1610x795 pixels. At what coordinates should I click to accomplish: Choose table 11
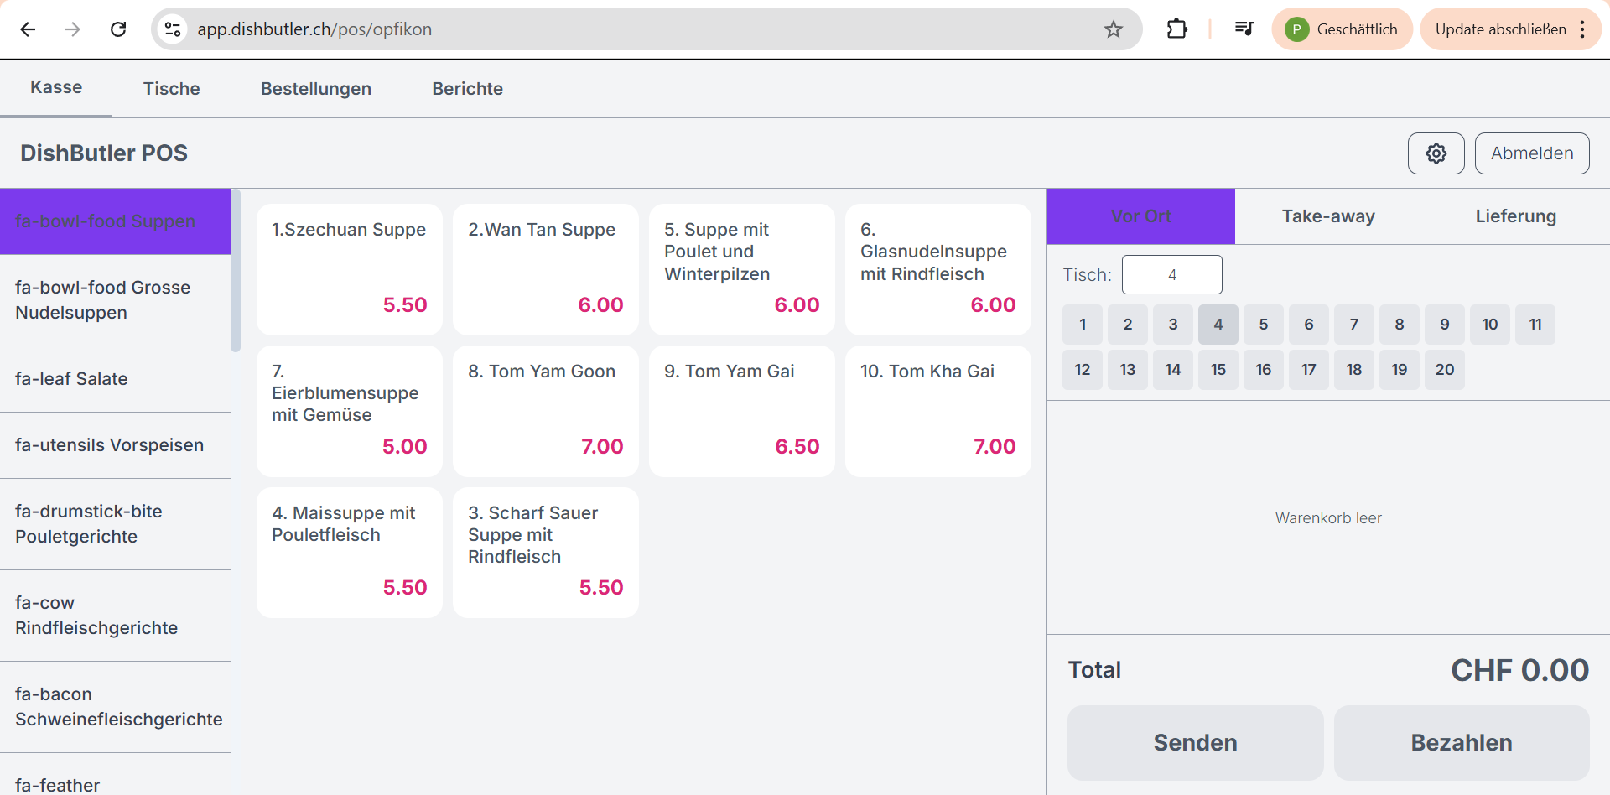tap(1535, 325)
